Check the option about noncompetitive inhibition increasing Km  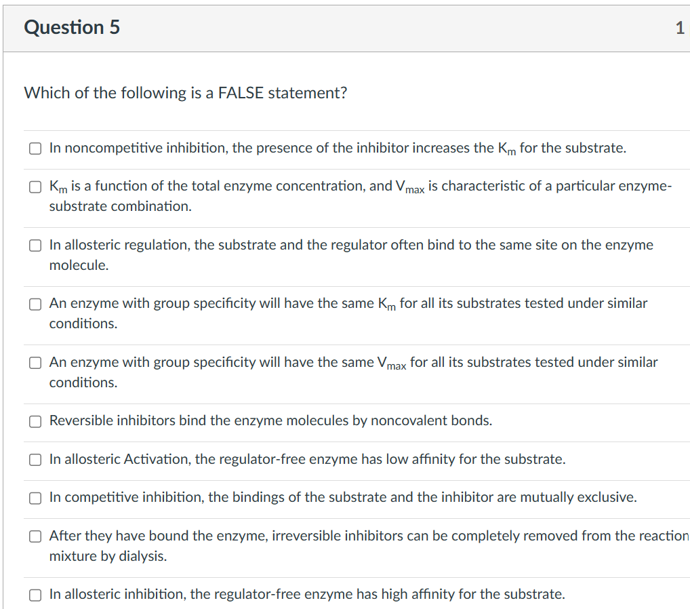(x=35, y=148)
